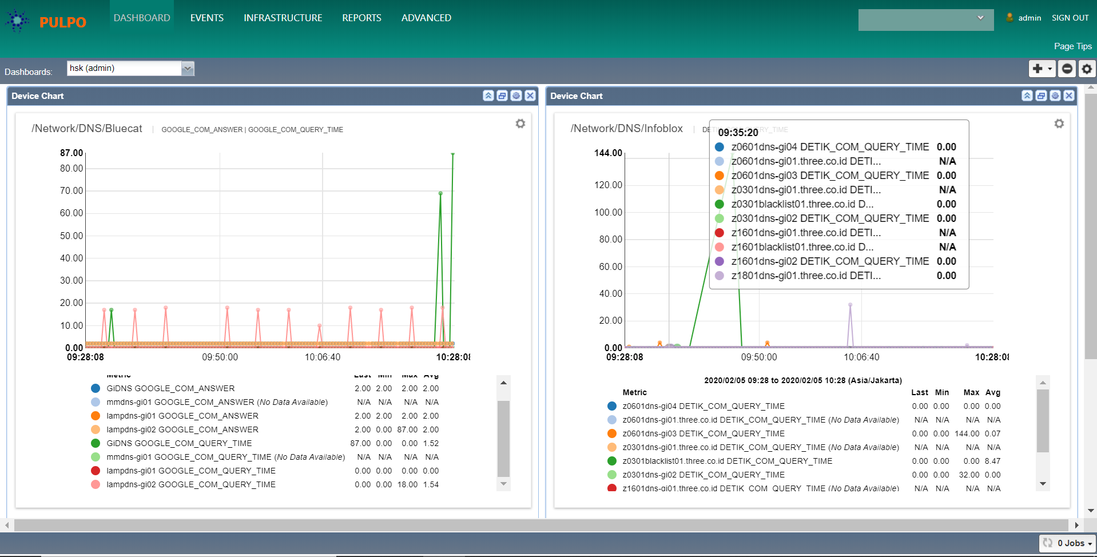
Task: Click the Infoblox chart gear icon
Action: coord(1059,124)
